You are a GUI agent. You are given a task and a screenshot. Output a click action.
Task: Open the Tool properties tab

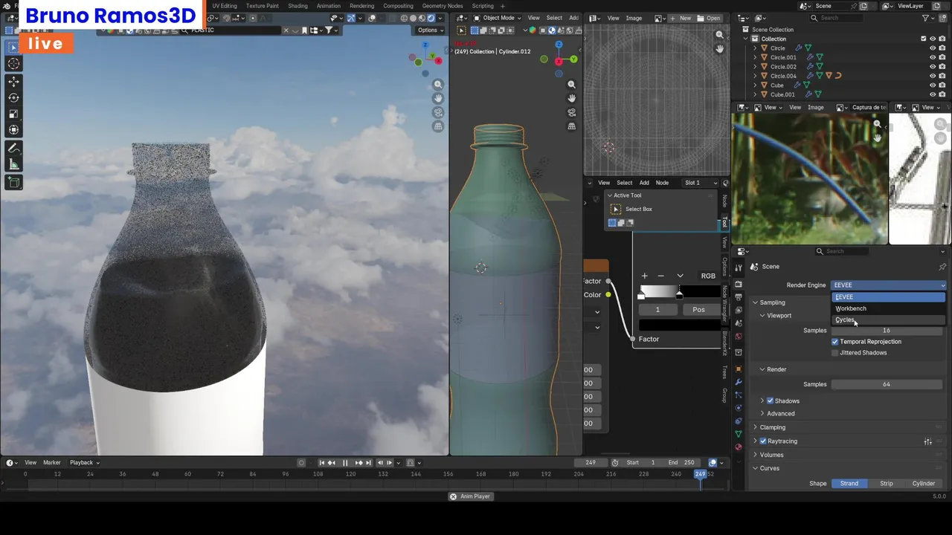tap(739, 267)
